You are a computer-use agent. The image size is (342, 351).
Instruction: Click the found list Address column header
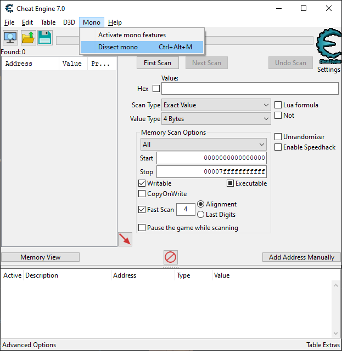pyautogui.click(x=30, y=64)
